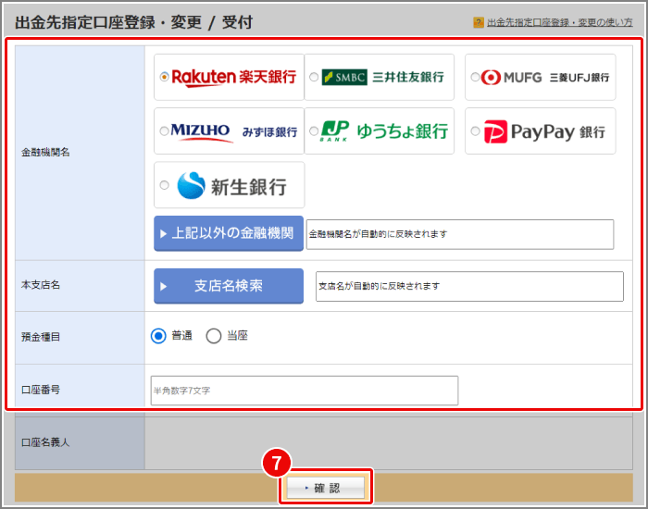Image resolution: width=648 pixels, height=509 pixels.
Task: Click the 新生銀行 blue globe logo
Action: [191, 185]
